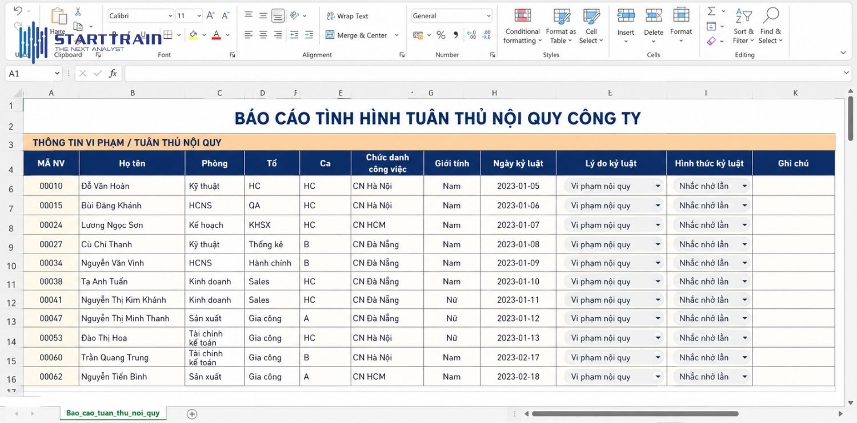Open the General number format dropdown
This screenshot has width=857, height=423.
tap(487, 15)
